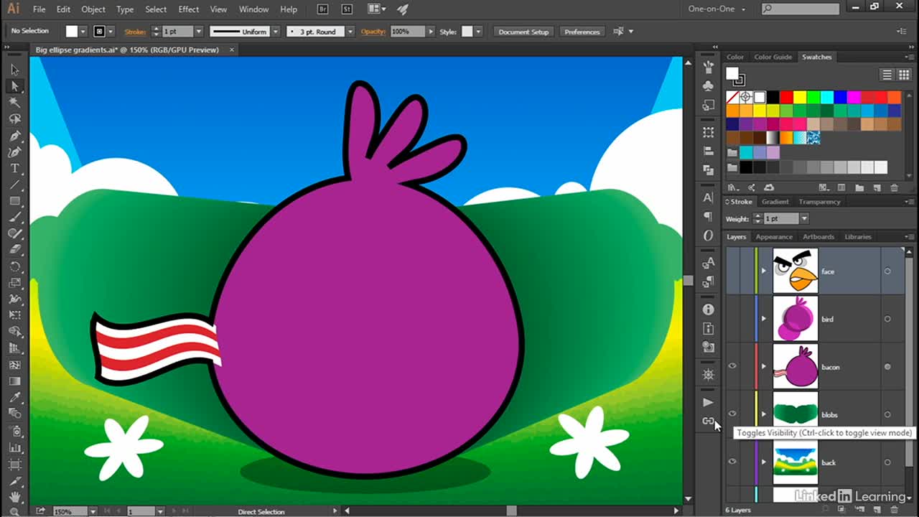Select the Line Segment tool
Screen dimensions: 919x517
tap(14, 185)
